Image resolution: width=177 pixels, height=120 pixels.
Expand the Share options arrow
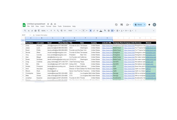144,25
